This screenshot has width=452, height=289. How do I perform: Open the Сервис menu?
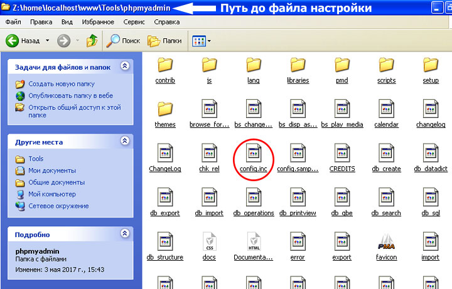tap(134, 22)
